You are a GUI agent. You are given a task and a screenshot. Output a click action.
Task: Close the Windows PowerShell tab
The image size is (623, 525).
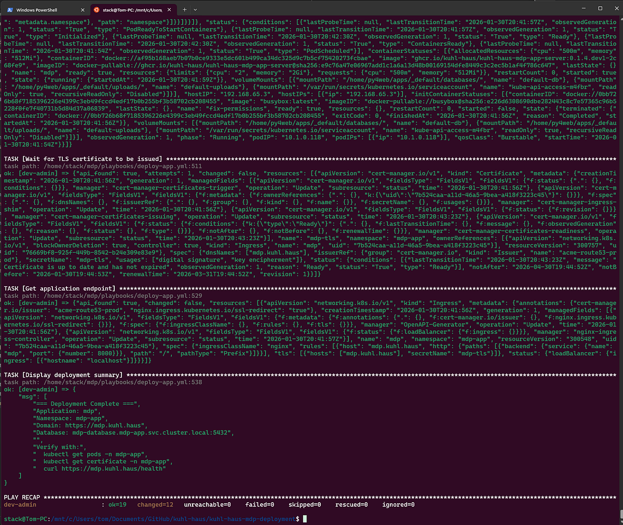tap(83, 10)
